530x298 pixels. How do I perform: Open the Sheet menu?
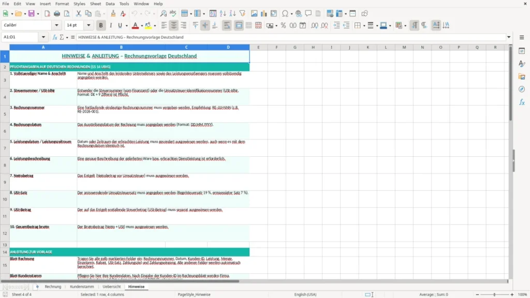pos(95,4)
